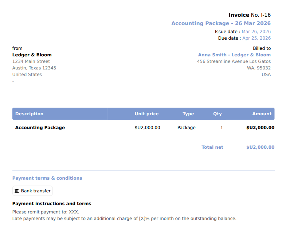Select the Bank transfer payment badge
Image resolution: width=282 pixels, height=240 pixels.
32,191
